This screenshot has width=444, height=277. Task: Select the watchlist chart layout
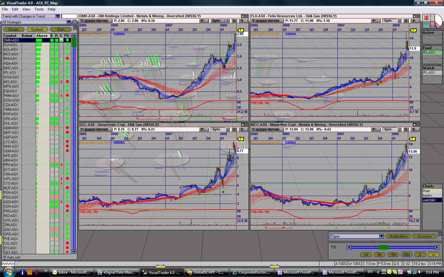(432, 200)
